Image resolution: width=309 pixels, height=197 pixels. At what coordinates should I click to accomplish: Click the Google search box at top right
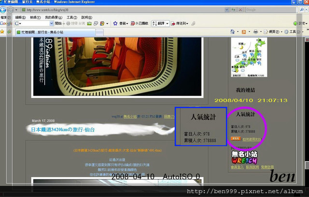coord(271,10)
